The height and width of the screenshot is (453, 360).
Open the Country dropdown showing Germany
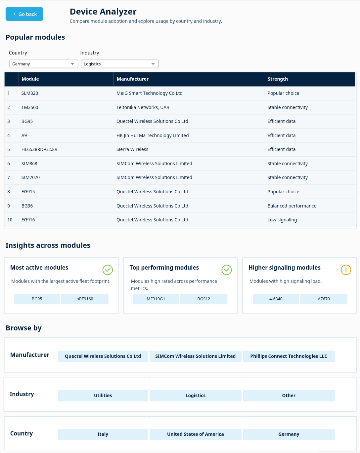[x=44, y=64]
